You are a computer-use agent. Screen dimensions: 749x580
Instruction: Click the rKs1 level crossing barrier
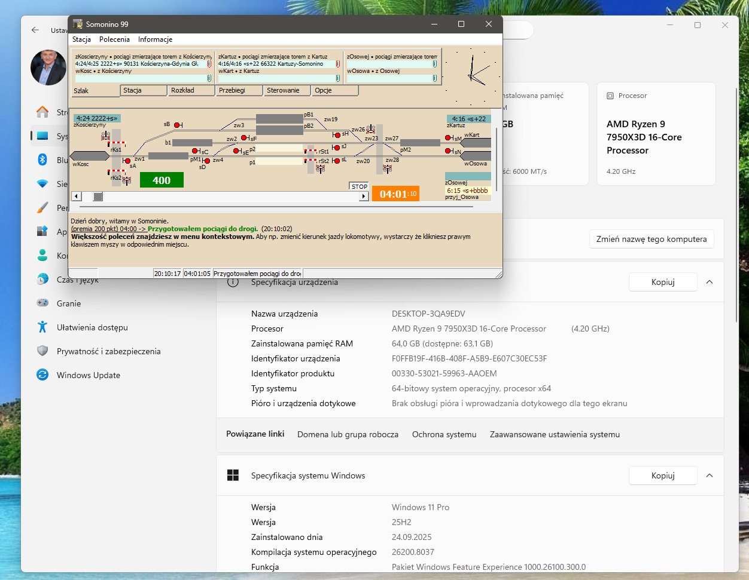click(x=117, y=143)
